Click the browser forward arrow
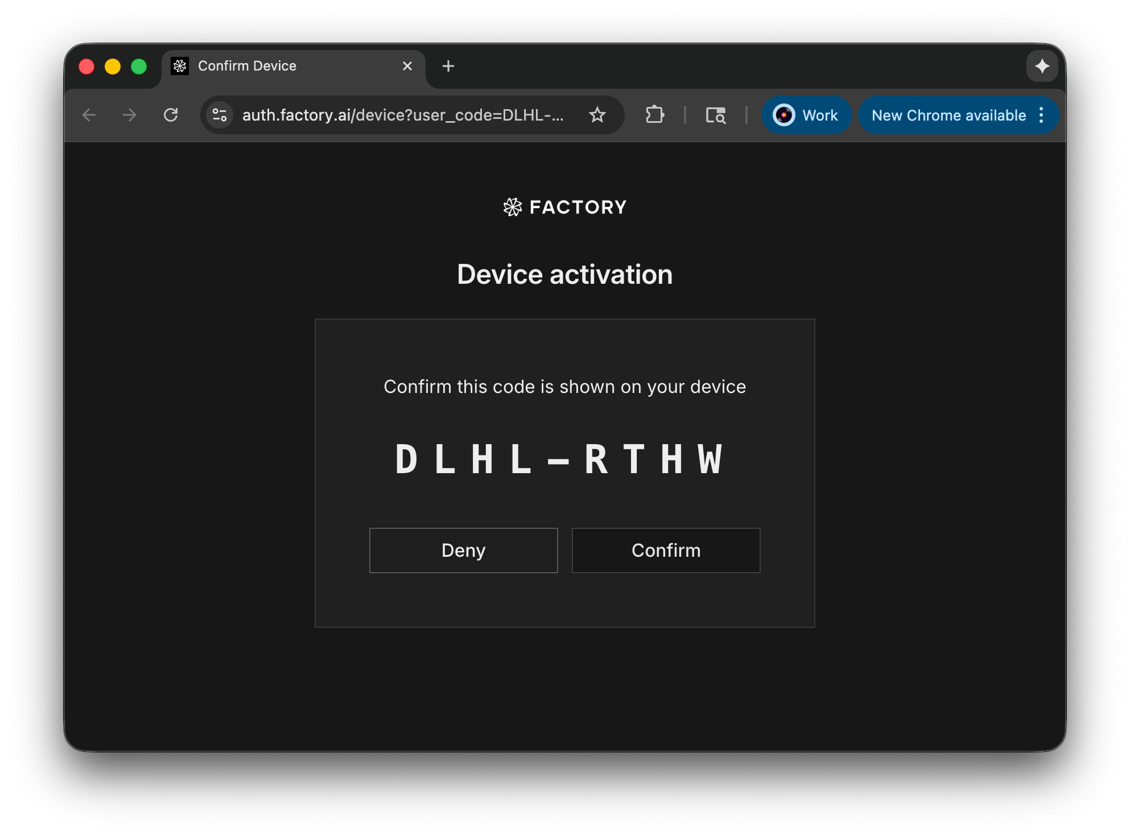 tap(130, 115)
